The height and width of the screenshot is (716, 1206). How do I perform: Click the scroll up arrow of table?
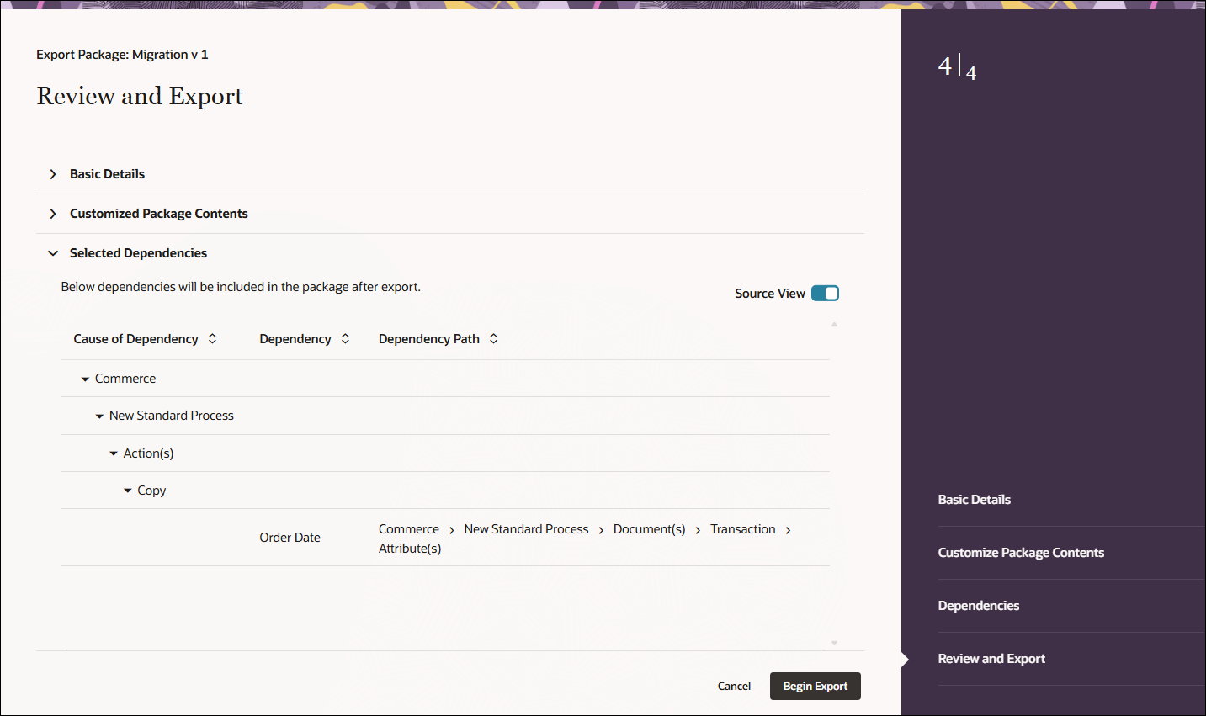tap(834, 325)
